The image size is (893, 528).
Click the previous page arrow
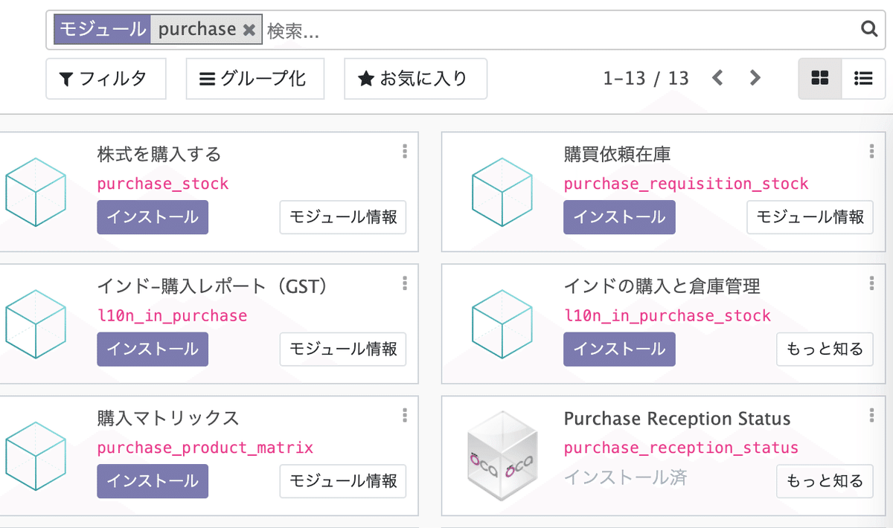pos(717,77)
